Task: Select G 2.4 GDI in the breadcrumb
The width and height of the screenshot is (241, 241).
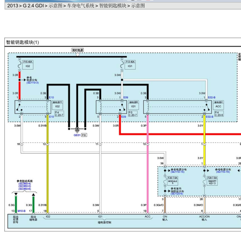Action: tap(33, 6)
